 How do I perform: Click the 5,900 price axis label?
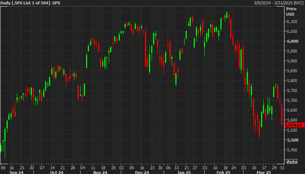(292, 61)
